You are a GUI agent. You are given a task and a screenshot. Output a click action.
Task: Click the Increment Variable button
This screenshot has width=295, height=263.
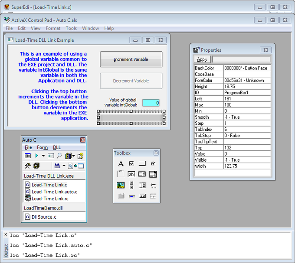131,60
